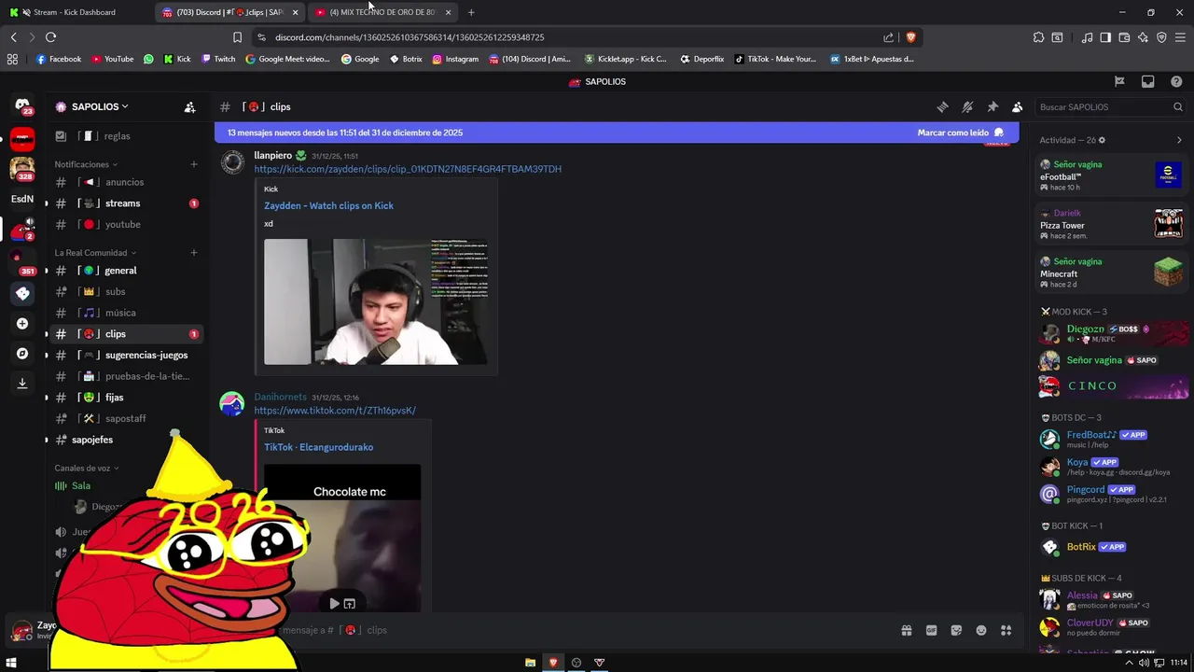This screenshot has width=1194, height=672.
Task: Open the apps launcher icon in message bar
Action: coord(1006,630)
